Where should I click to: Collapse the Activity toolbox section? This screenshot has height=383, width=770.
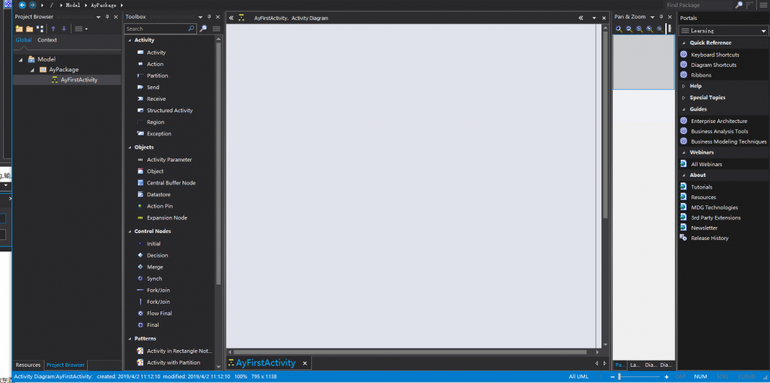tap(129, 40)
